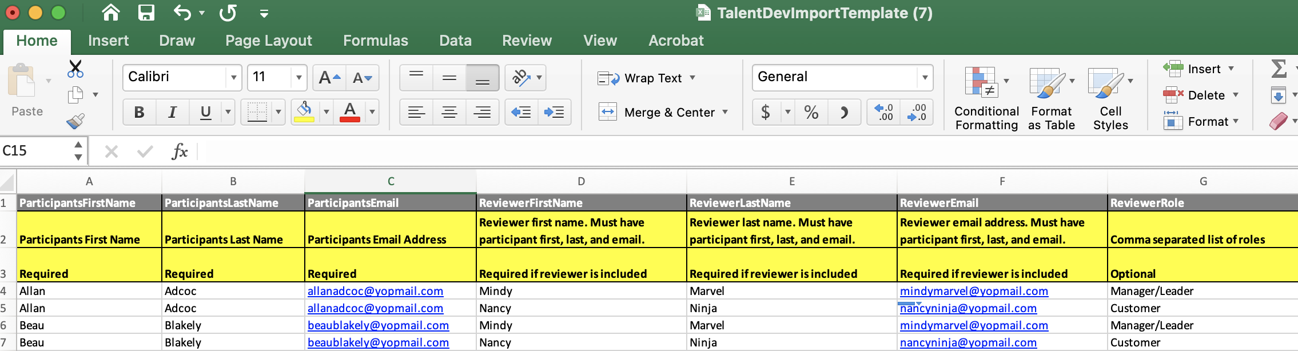Increase indent of cell contents
The height and width of the screenshot is (351, 1298).
(x=554, y=112)
